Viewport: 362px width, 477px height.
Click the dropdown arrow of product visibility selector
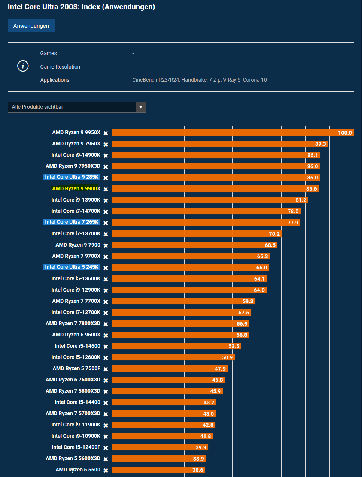[140, 107]
